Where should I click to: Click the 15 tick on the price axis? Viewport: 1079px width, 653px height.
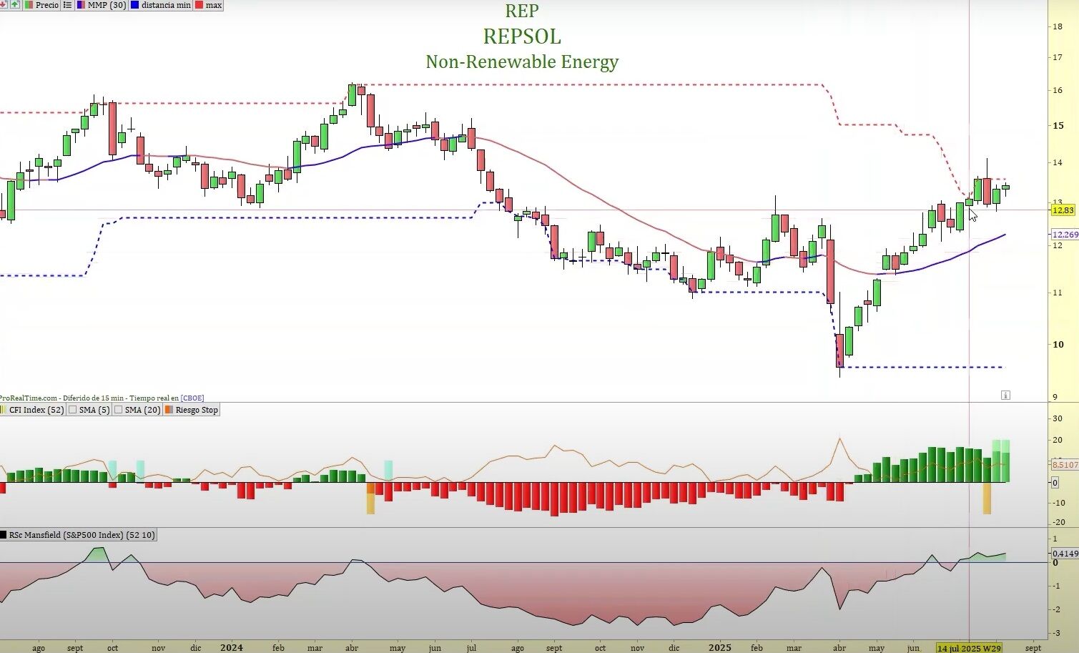pyautogui.click(x=1058, y=125)
